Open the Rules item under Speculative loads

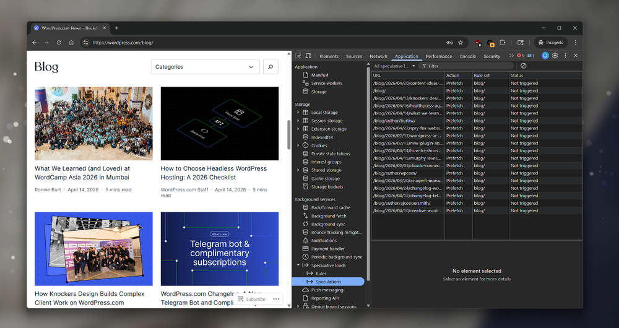321,274
